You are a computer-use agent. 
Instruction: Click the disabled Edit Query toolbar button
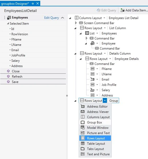[x=106, y=10]
